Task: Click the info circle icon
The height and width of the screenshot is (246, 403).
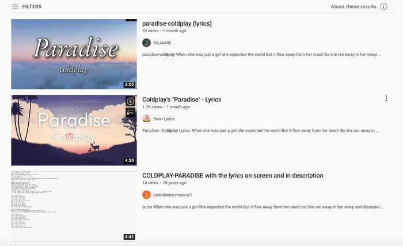Action: click(x=383, y=6)
